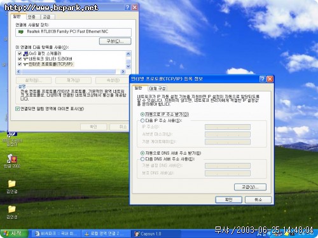
Task: Switch to 비씨파크 browser taskbar item
Action: (x=56, y=234)
